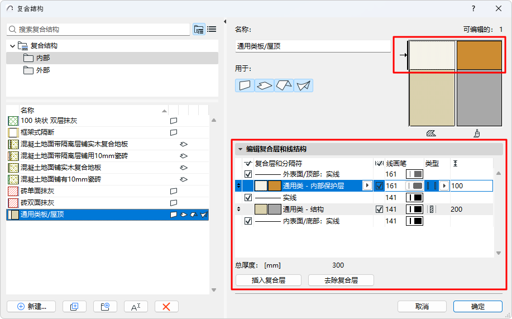Click the duplicate composite icon button

(x=74, y=307)
